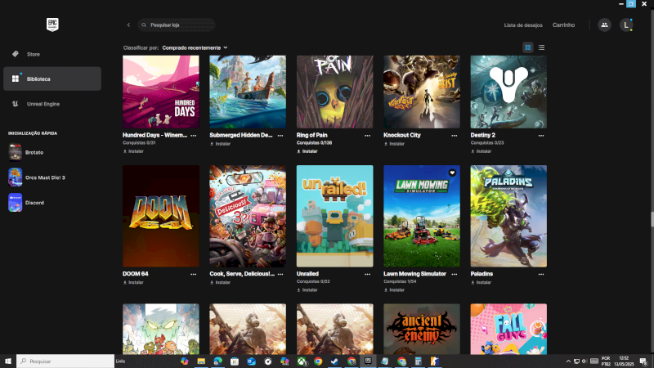Screen dimensions: 654x368
Task: Select the Hundred Days cover art
Action: [161, 92]
